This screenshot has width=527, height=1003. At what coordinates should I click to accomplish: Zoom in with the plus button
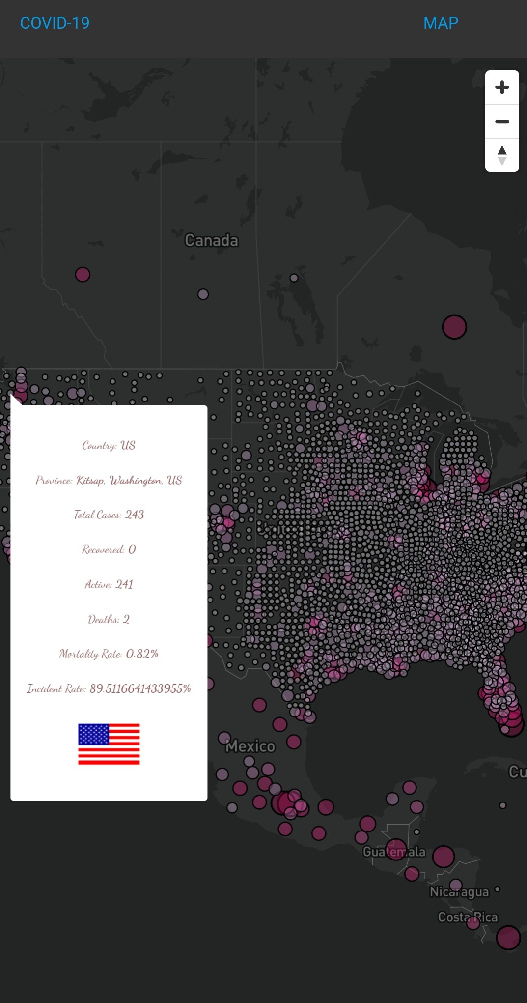[x=501, y=87]
